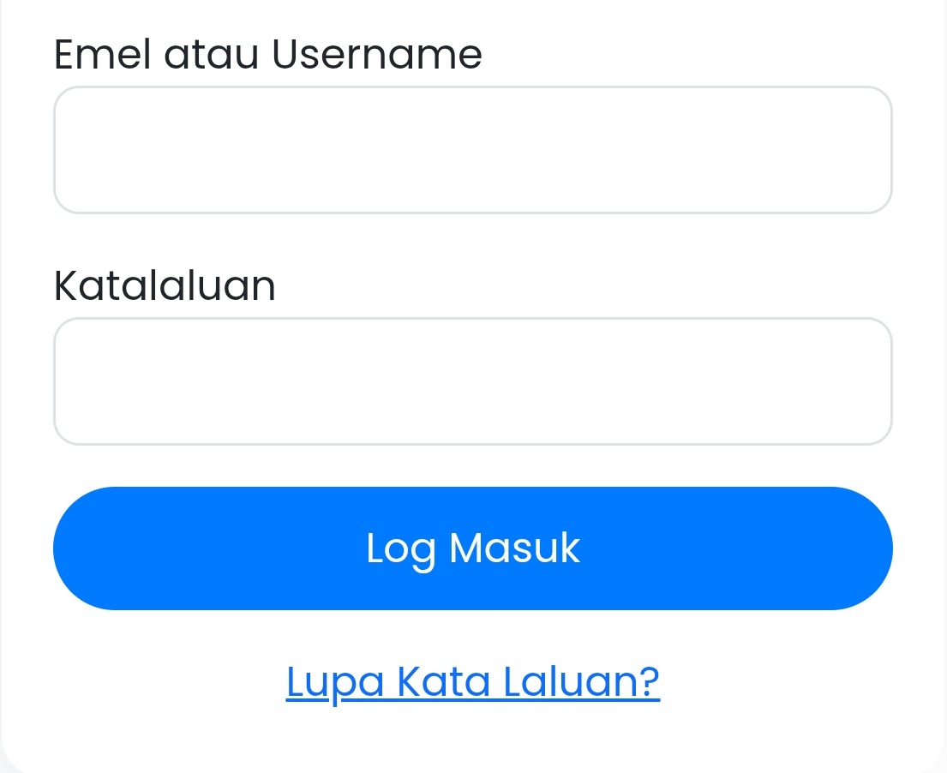Click the underlined blue Lupa Kata Laluan? text
This screenshot has width=947, height=773.
point(472,681)
